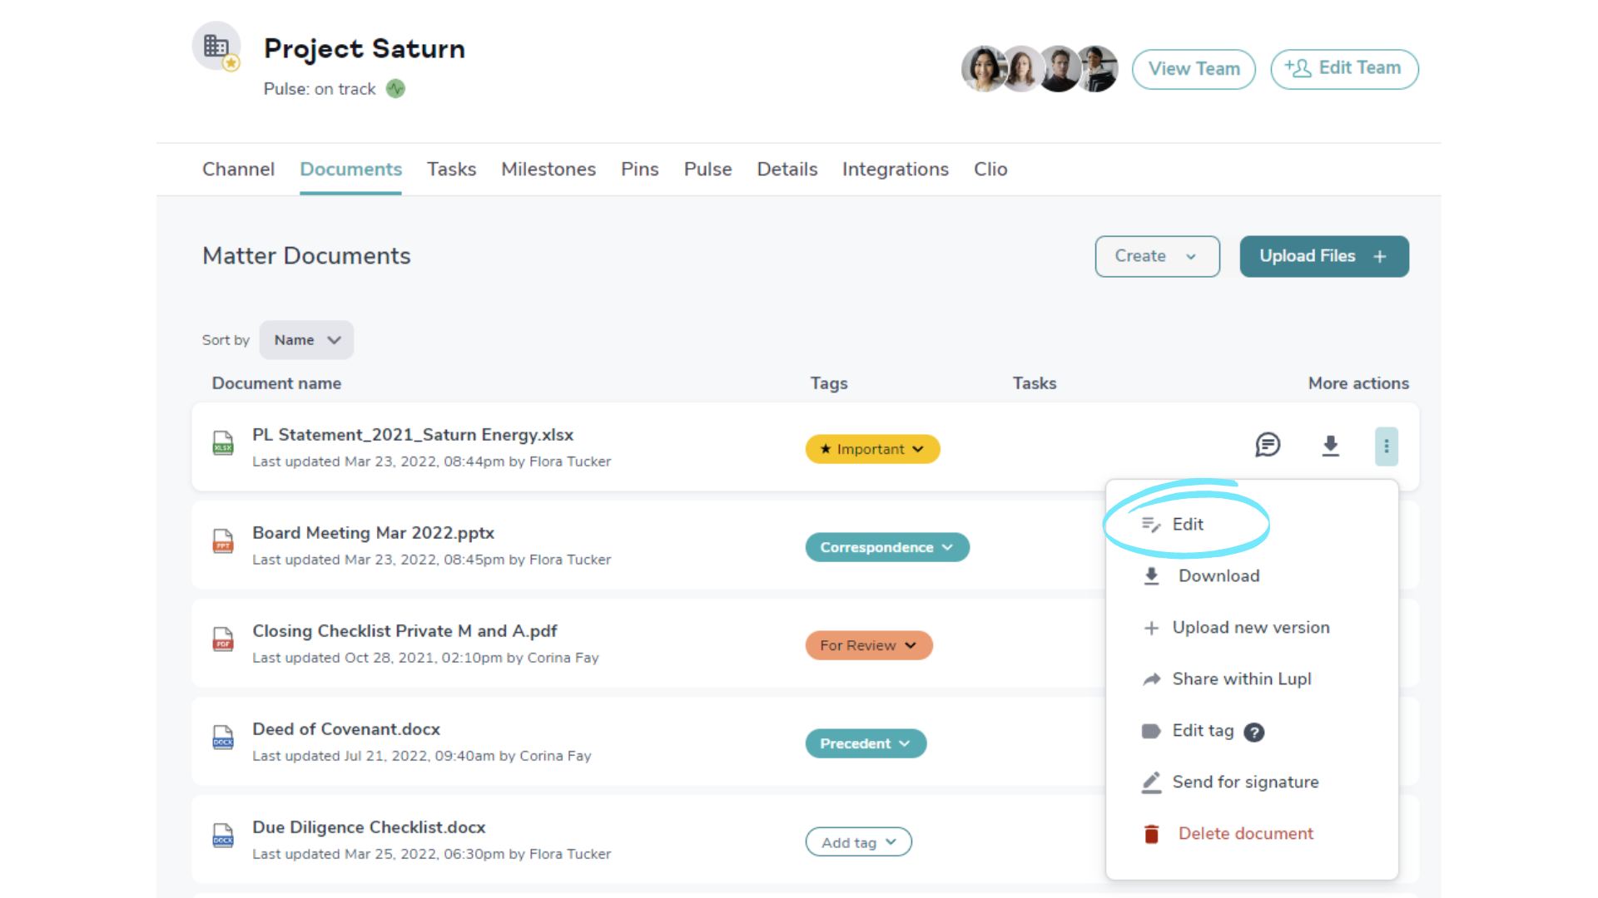Open comments for PL Statement file
1598x898 pixels.
click(1267, 445)
